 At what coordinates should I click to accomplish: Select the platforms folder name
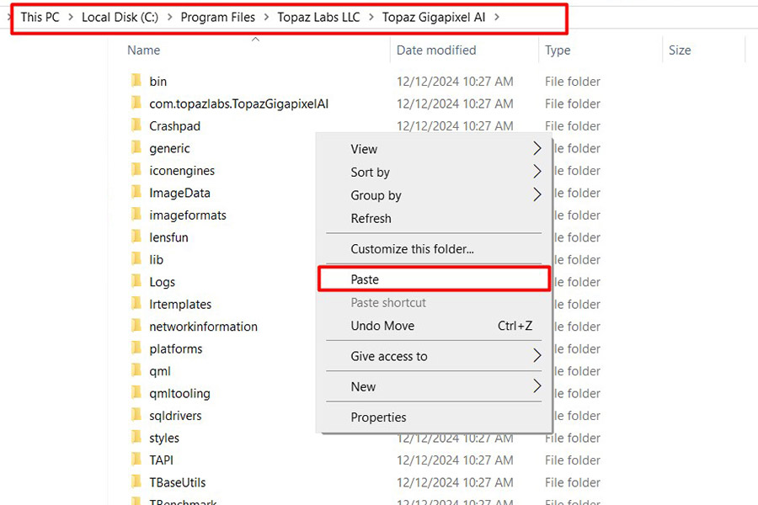(176, 349)
